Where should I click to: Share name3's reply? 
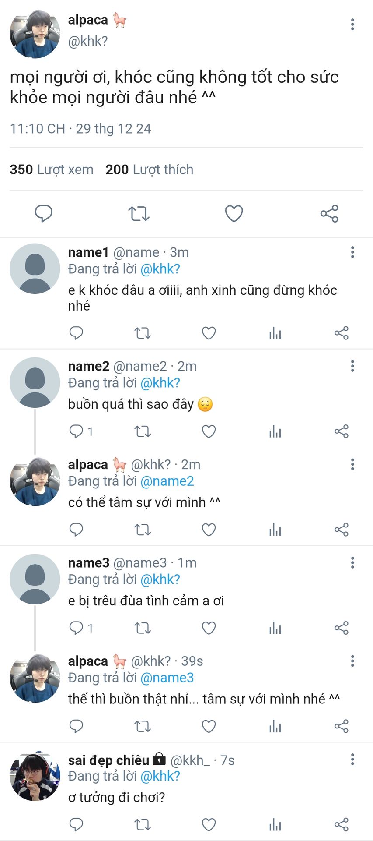341,628
